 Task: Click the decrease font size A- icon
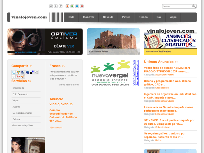(61, 6)
